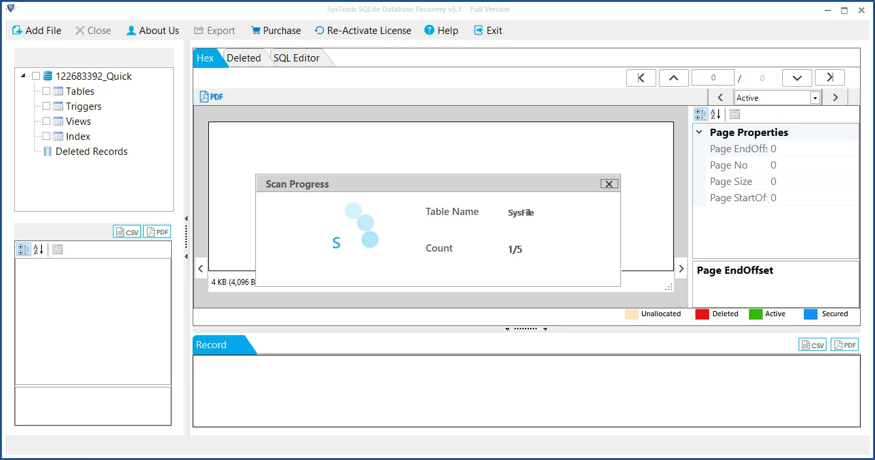Open the Active filter dropdown

[815, 98]
